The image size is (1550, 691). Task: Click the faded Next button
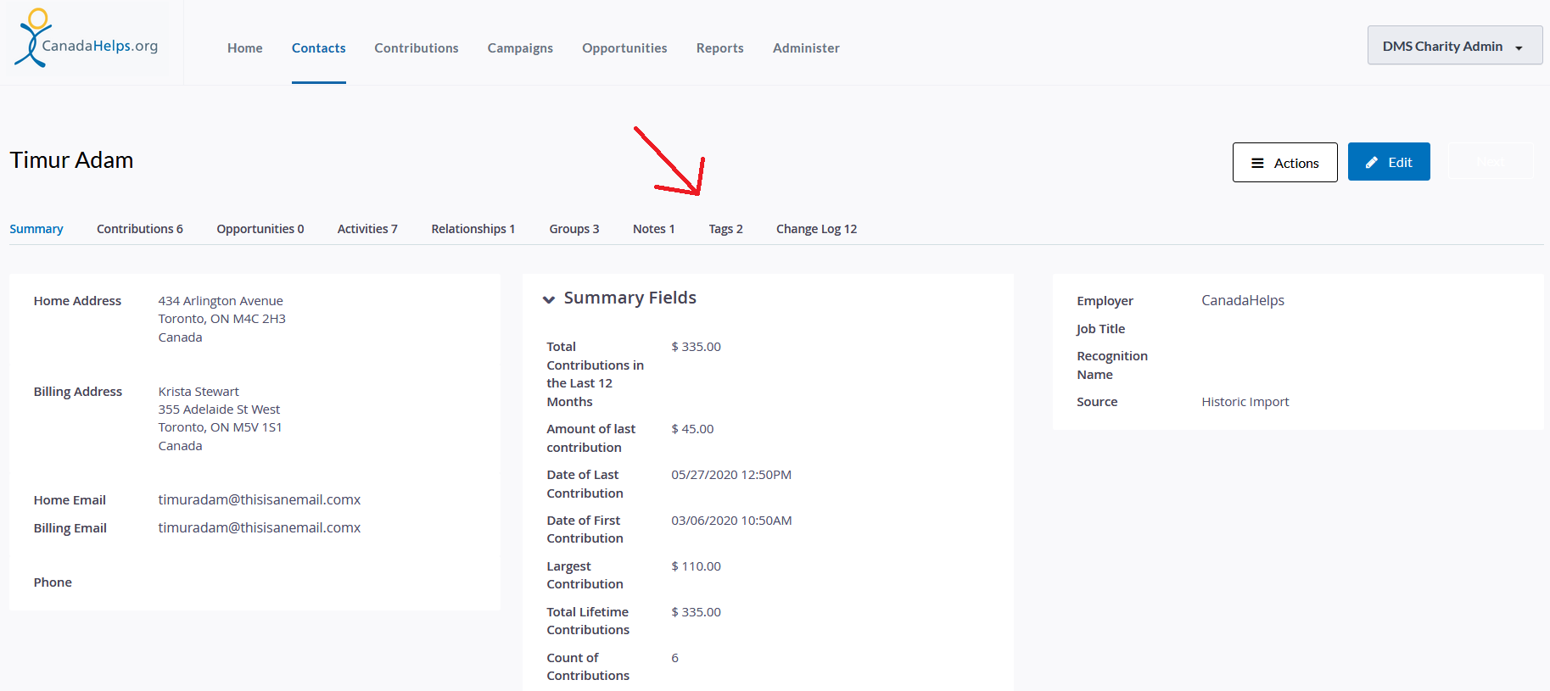click(1491, 161)
